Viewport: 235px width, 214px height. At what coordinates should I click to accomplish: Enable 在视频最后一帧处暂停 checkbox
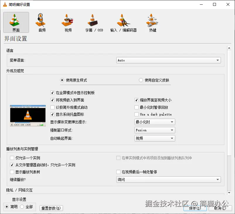[118, 172]
